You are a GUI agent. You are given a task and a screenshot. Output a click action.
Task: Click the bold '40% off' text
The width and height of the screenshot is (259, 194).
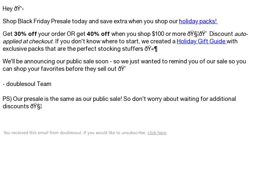pyautogui.click(x=98, y=34)
